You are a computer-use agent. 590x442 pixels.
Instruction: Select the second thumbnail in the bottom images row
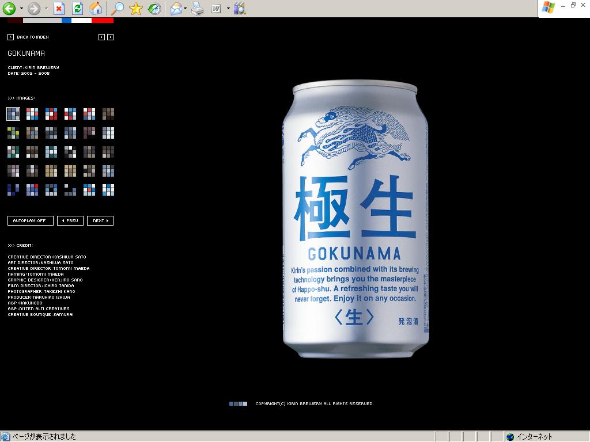[x=32, y=190]
